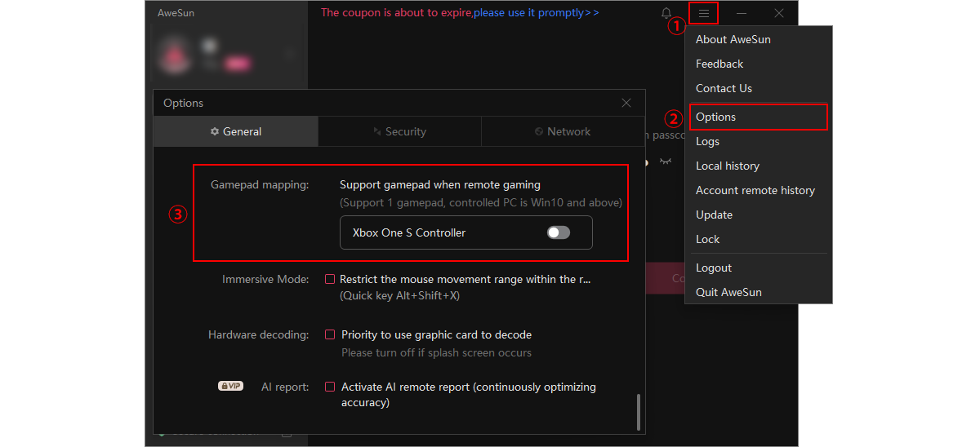The height and width of the screenshot is (447, 980).
Task: Check Activate AI remote report option
Action: coord(330,387)
